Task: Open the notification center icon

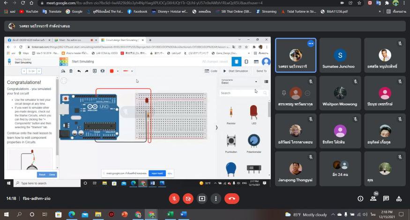Action: click(x=402, y=214)
